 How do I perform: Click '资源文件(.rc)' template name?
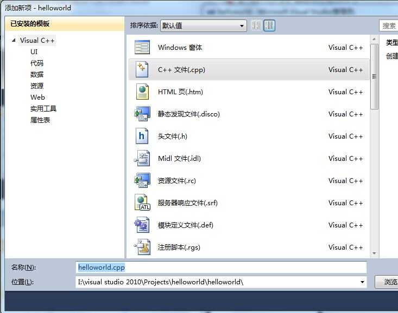177,180
